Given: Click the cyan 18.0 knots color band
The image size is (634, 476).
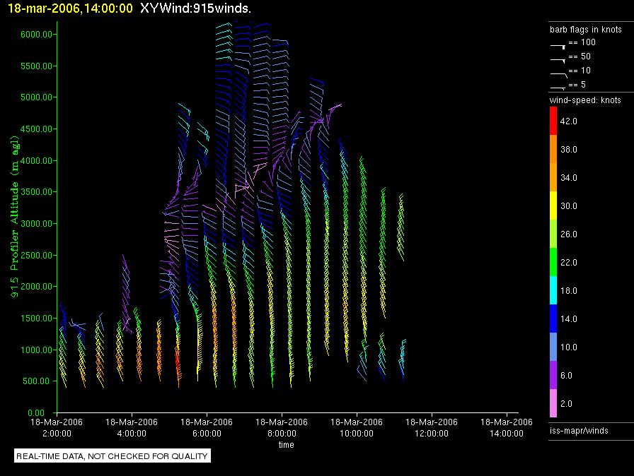Looking at the screenshot, I should (x=554, y=291).
